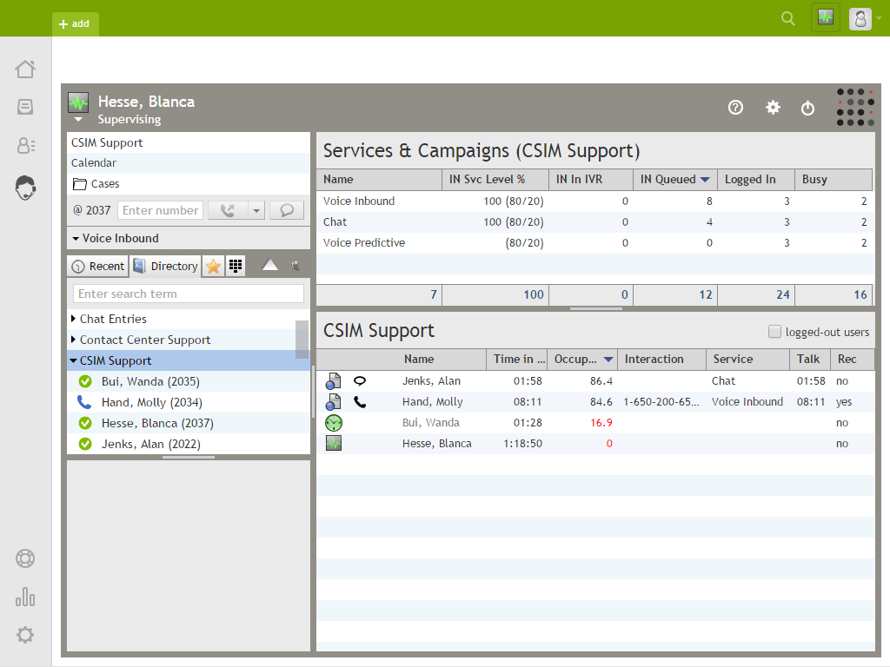This screenshot has width=890, height=667.
Task: Click the agent headset icon in sidebar
Action: (25, 187)
